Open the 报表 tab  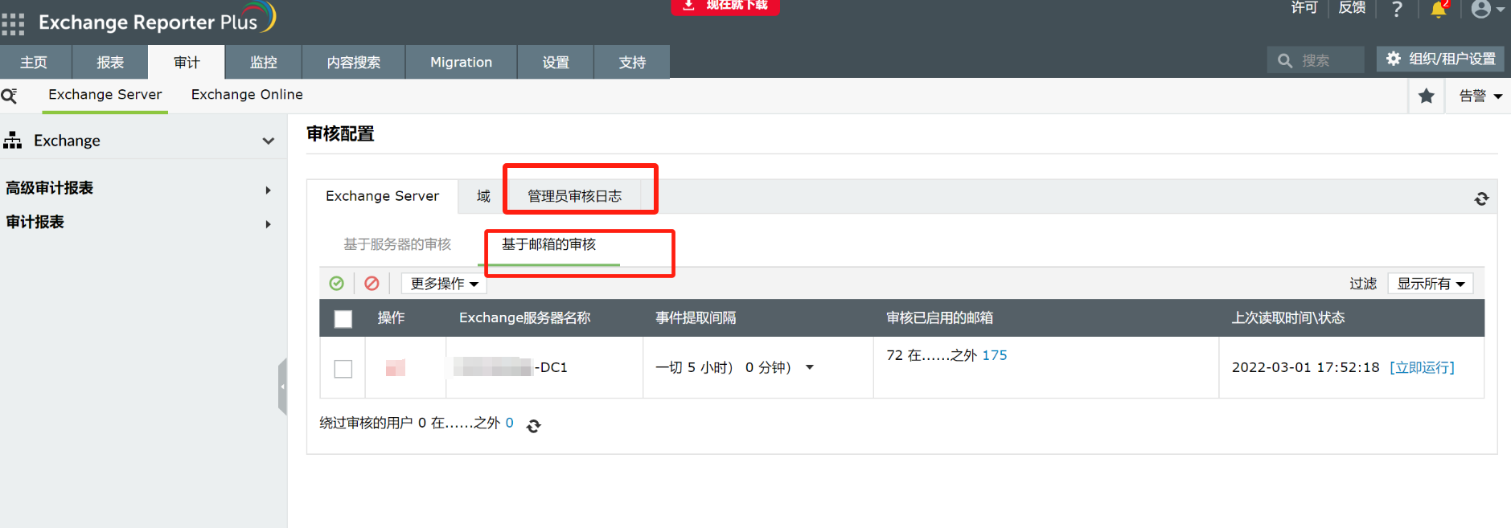(x=110, y=62)
